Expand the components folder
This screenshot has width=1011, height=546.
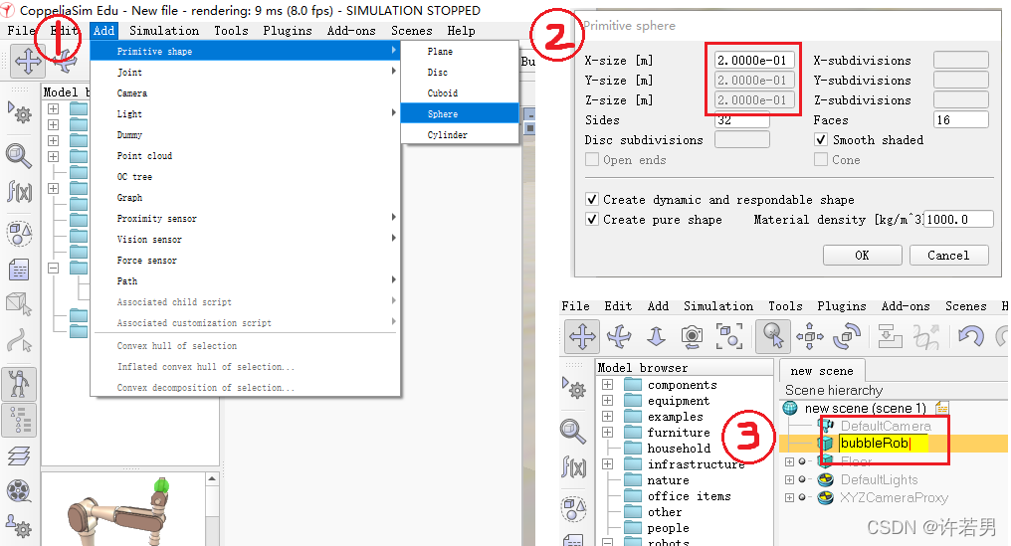pos(607,385)
